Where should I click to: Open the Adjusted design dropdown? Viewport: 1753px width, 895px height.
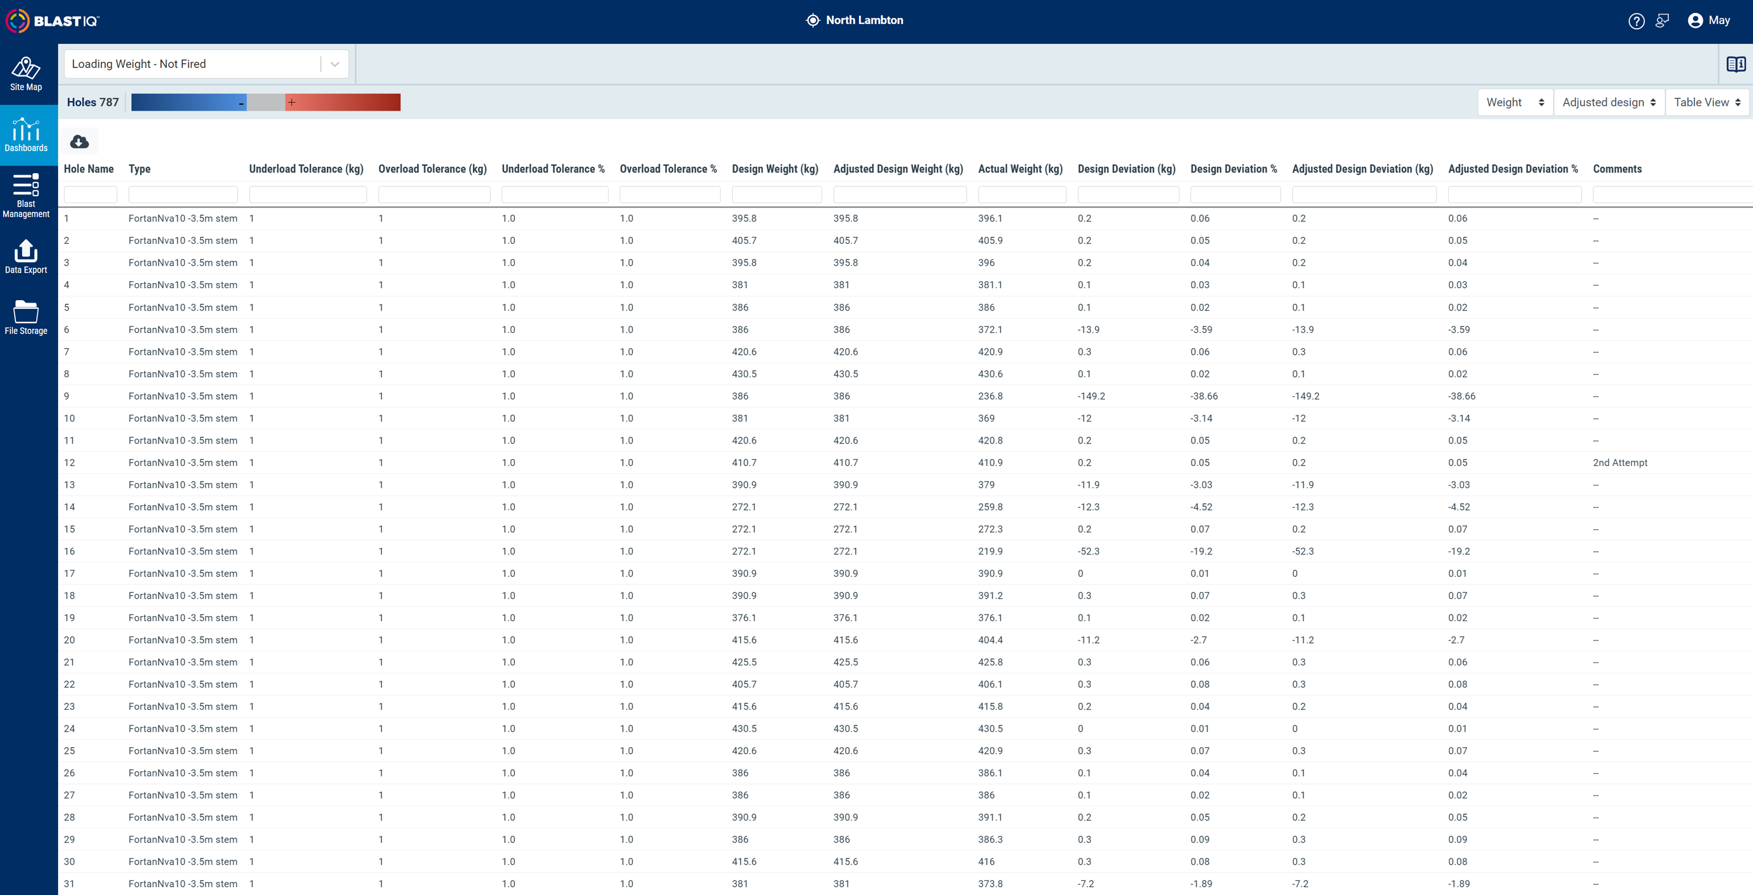pos(1609,102)
